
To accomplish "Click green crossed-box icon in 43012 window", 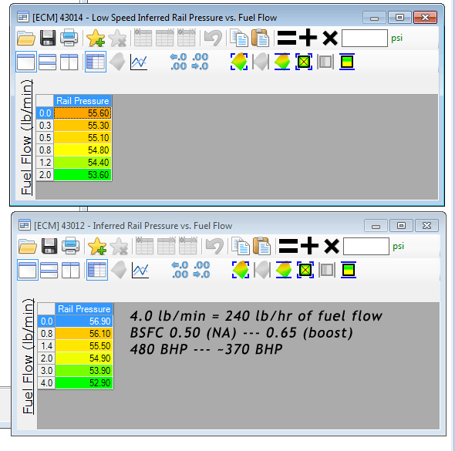I will pyautogui.click(x=305, y=270).
